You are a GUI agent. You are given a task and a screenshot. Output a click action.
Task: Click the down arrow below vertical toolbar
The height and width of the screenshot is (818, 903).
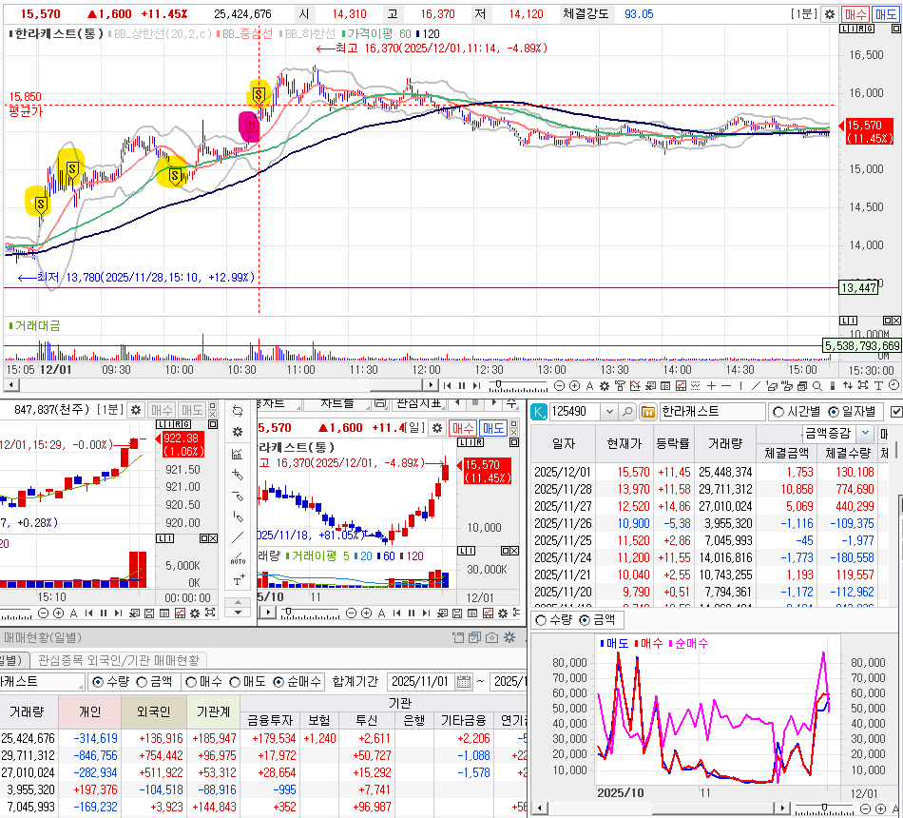[x=238, y=613]
